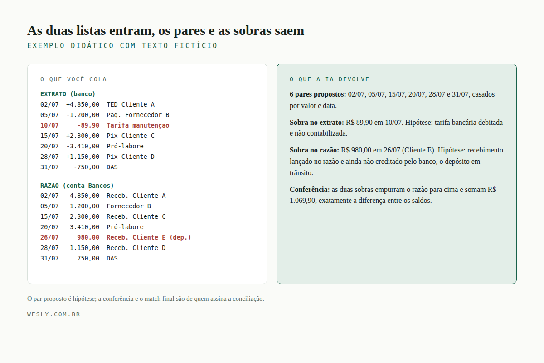This screenshot has height=363, width=544.
Task: Select the red 'Tarifa manutenção' row
Action: (x=105, y=125)
